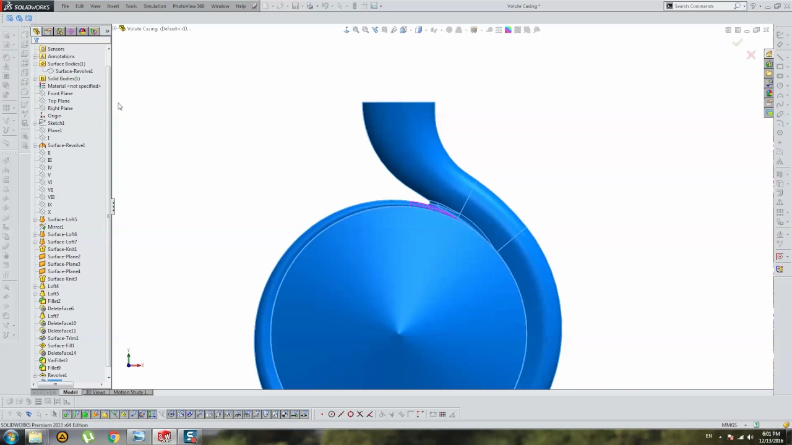Expand the Revolve1 feature node
Viewport: 792px width, 445px height.
click(35, 375)
